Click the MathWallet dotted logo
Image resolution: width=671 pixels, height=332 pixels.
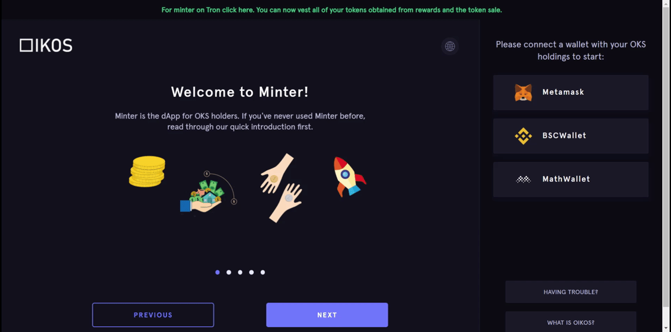(523, 179)
